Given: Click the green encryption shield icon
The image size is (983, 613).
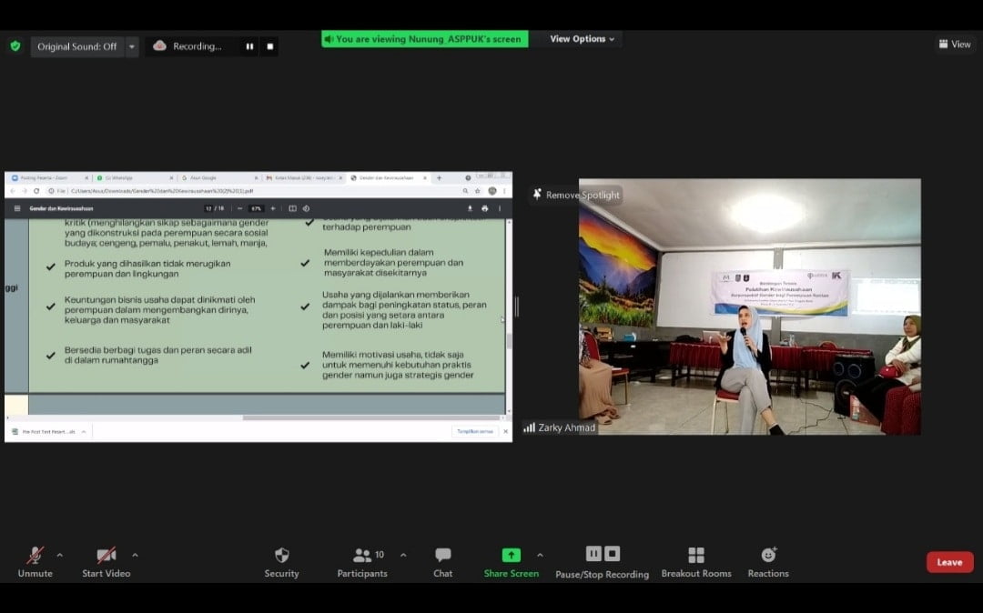Looking at the screenshot, I should tap(15, 46).
